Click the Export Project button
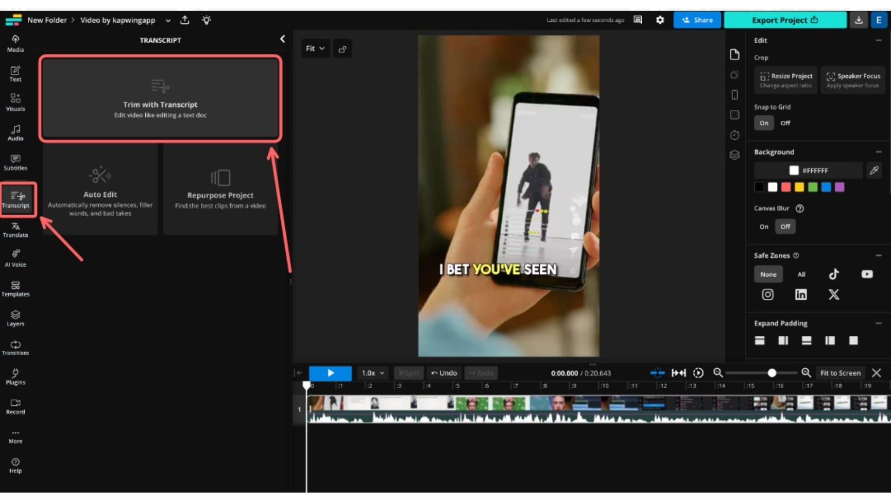This screenshot has width=891, height=501. click(785, 20)
